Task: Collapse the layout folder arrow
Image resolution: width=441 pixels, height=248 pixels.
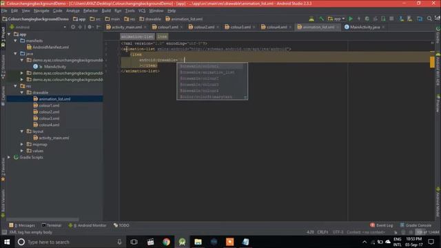Action: pyautogui.click(x=22, y=132)
